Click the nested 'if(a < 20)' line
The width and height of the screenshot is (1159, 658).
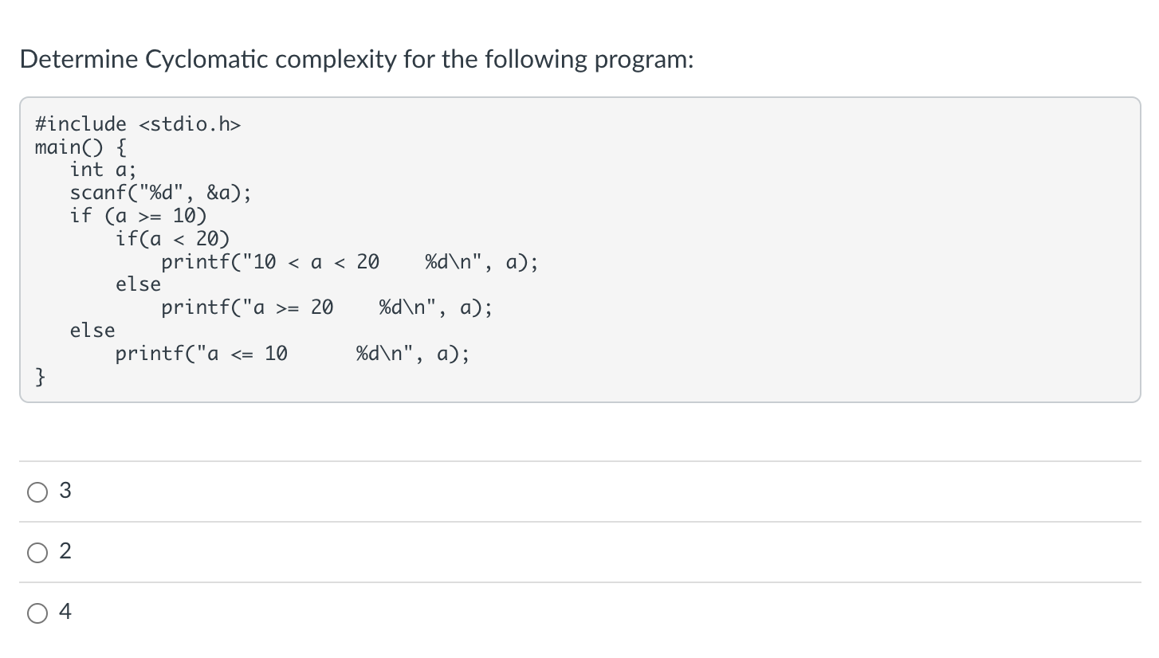172,238
